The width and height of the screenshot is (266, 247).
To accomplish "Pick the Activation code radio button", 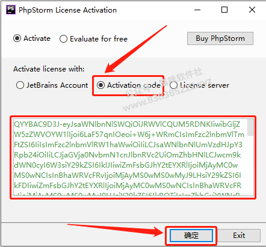I will click(129, 85).
